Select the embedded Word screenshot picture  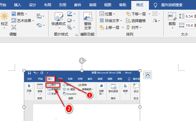(82, 96)
